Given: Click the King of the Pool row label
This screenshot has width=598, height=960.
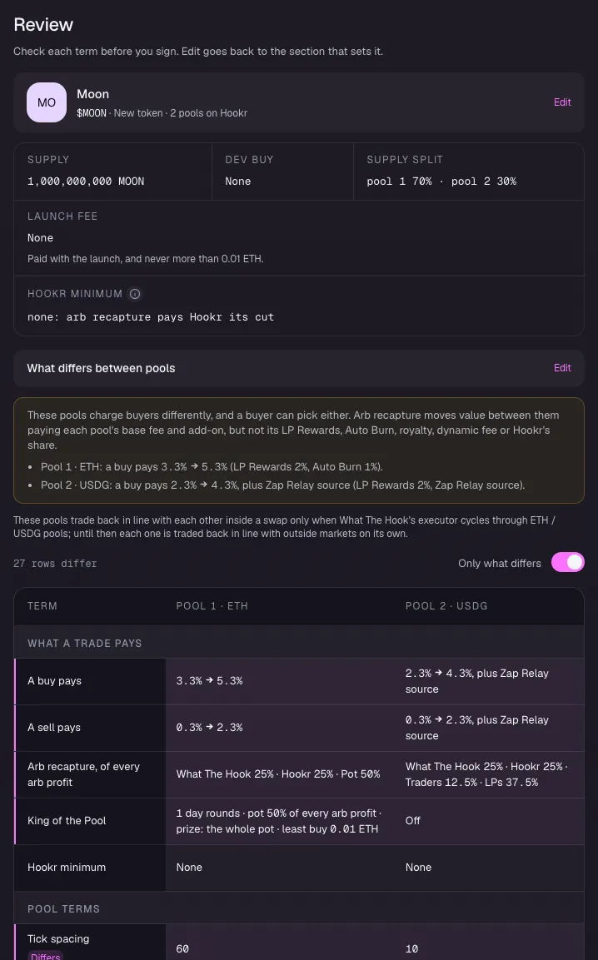Looking at the screenshot, I should 67,820.
